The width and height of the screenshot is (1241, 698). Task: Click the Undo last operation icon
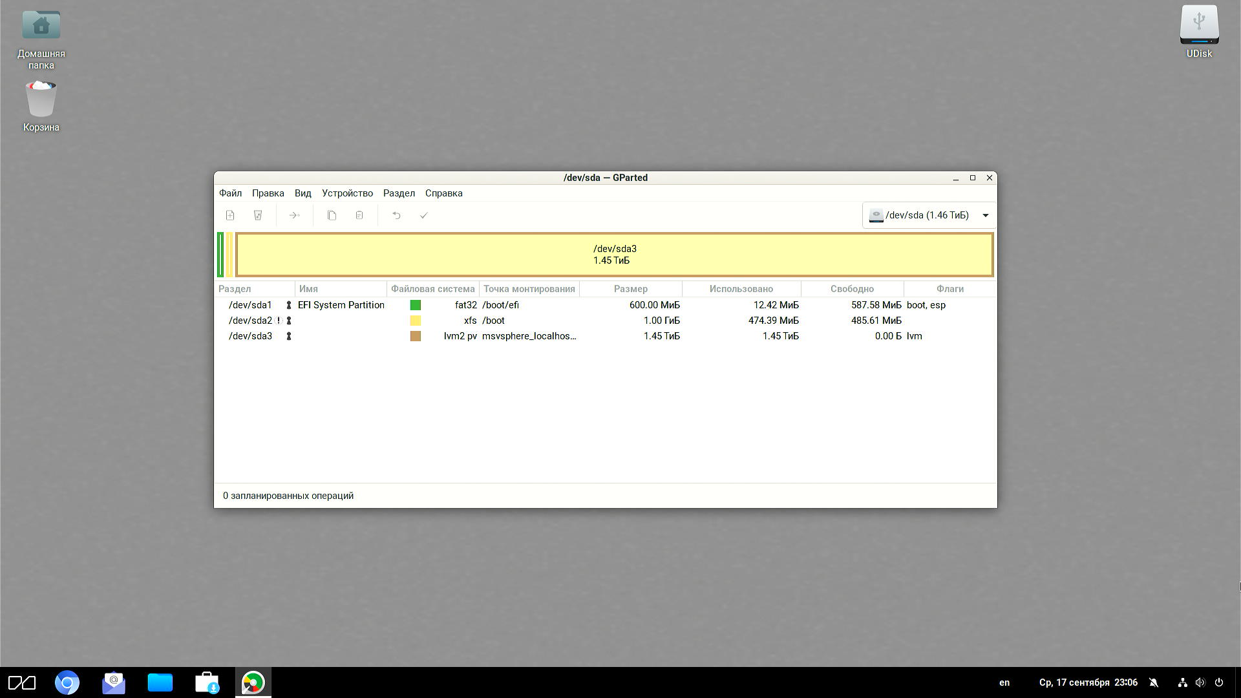point(396,215)
